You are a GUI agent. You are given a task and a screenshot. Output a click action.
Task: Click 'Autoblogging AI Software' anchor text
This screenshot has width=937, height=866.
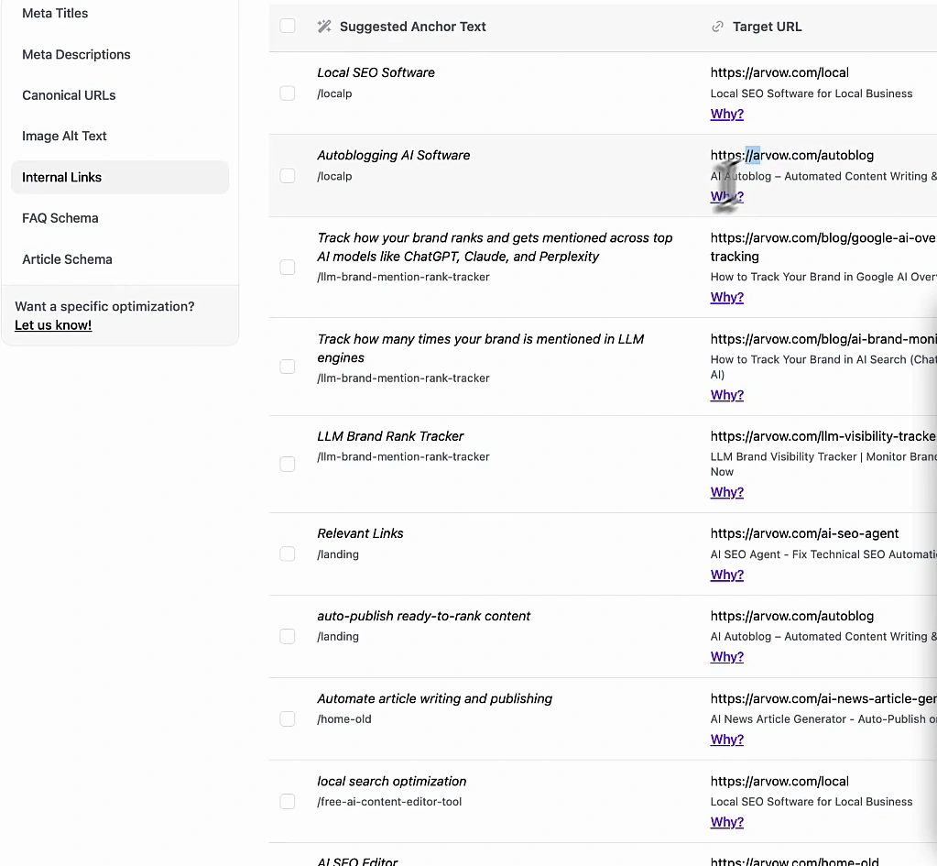pyautogui.click(x=393, y=156)
